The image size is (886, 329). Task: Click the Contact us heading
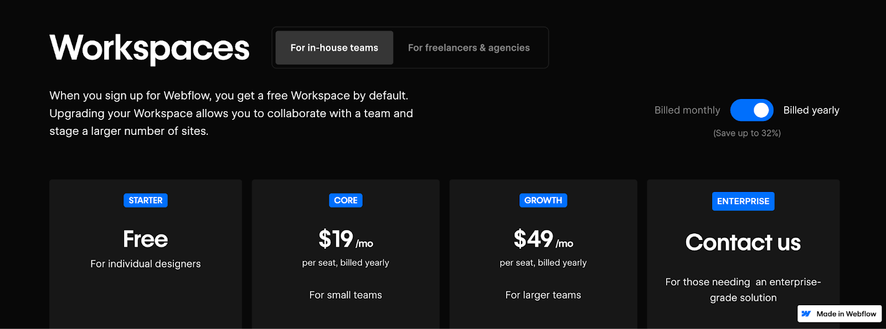pyautogui.click(x=743, y=242)
